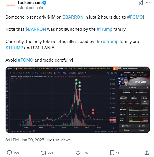Share the post via upload icon

pyautogui.click(x=147, y=153)
